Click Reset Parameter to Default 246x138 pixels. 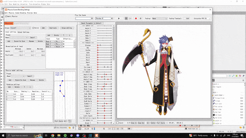[x=91, y=23]
